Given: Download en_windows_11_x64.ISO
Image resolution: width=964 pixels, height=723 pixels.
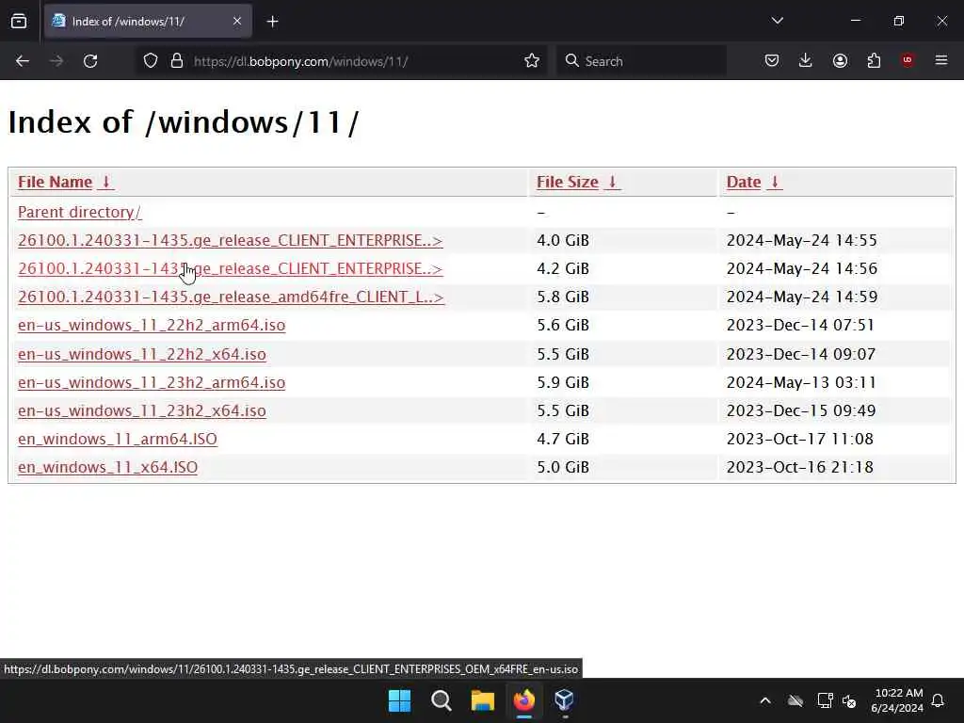Looking at the screenshot, I should pos(107,467).
